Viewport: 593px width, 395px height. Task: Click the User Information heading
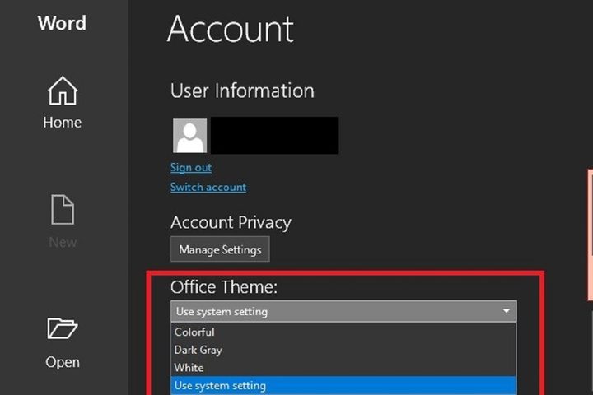pyautogui.click(x=242, y=91)
